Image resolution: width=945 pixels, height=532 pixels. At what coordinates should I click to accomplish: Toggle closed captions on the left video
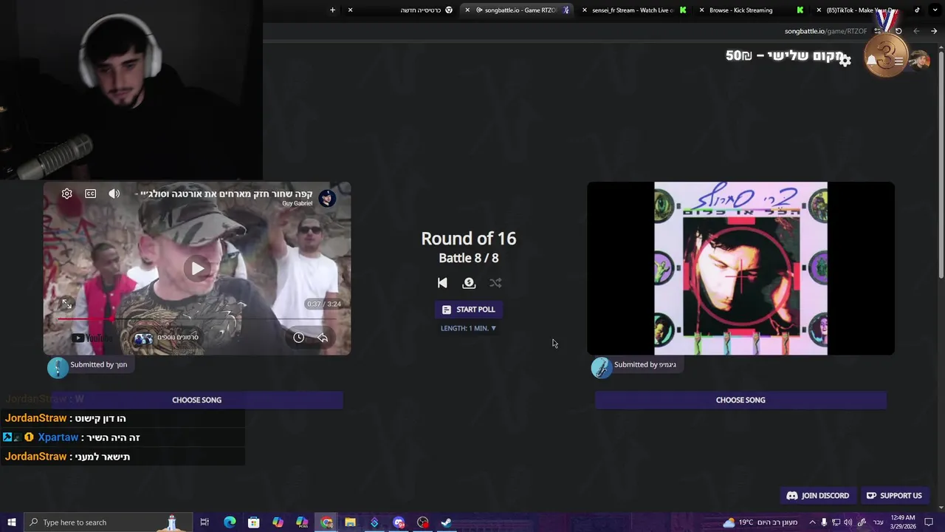[x=90, y=194]
